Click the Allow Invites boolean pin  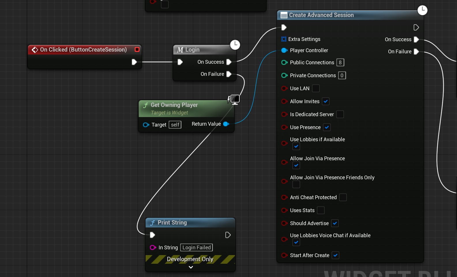tap(284, 101)
